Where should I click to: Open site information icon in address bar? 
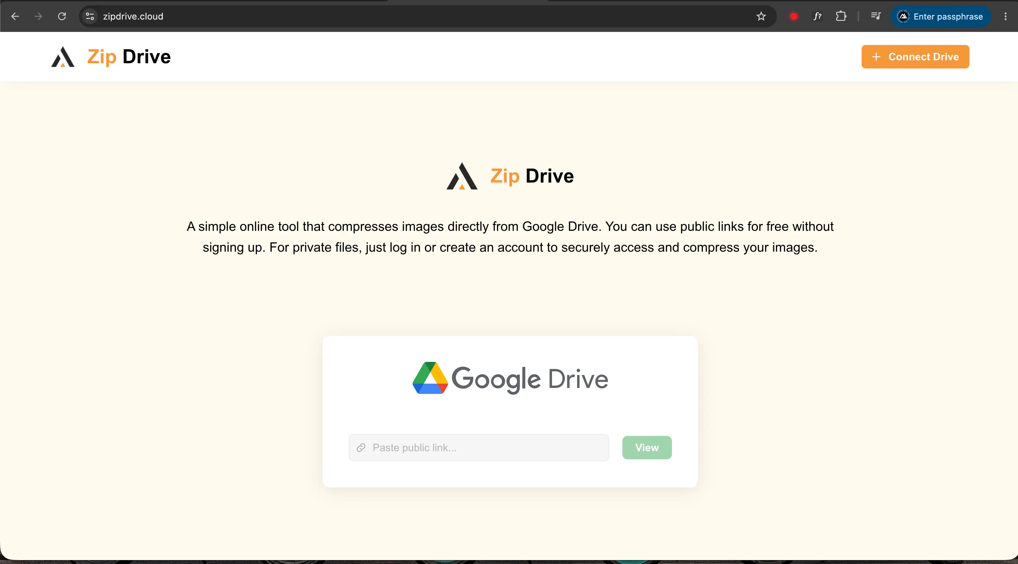coord(90,16)
